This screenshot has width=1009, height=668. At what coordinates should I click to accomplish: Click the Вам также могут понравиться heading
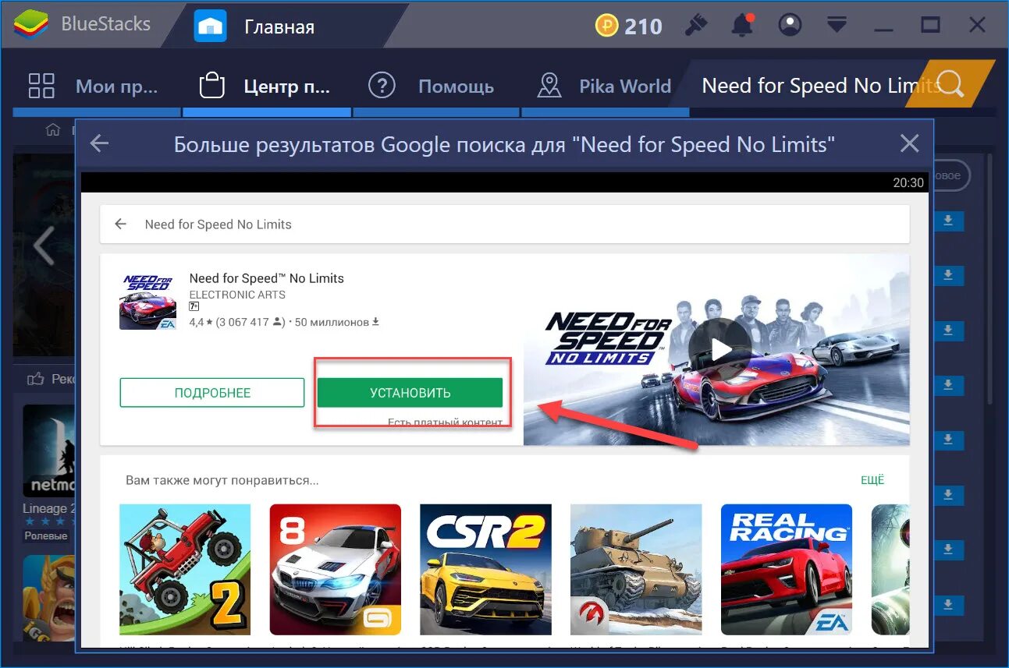click(x=222, y=480)
